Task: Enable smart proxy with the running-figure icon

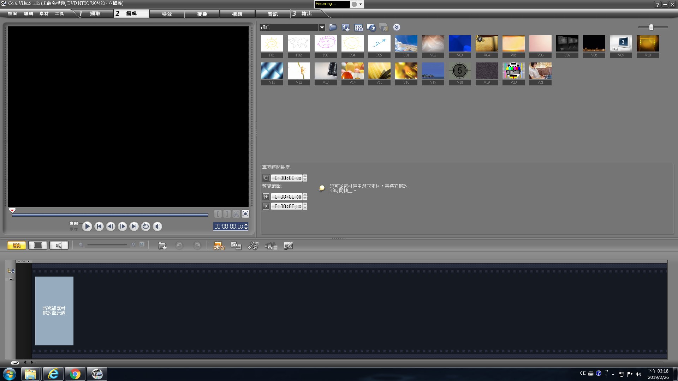Action: (x=219, y=246)
